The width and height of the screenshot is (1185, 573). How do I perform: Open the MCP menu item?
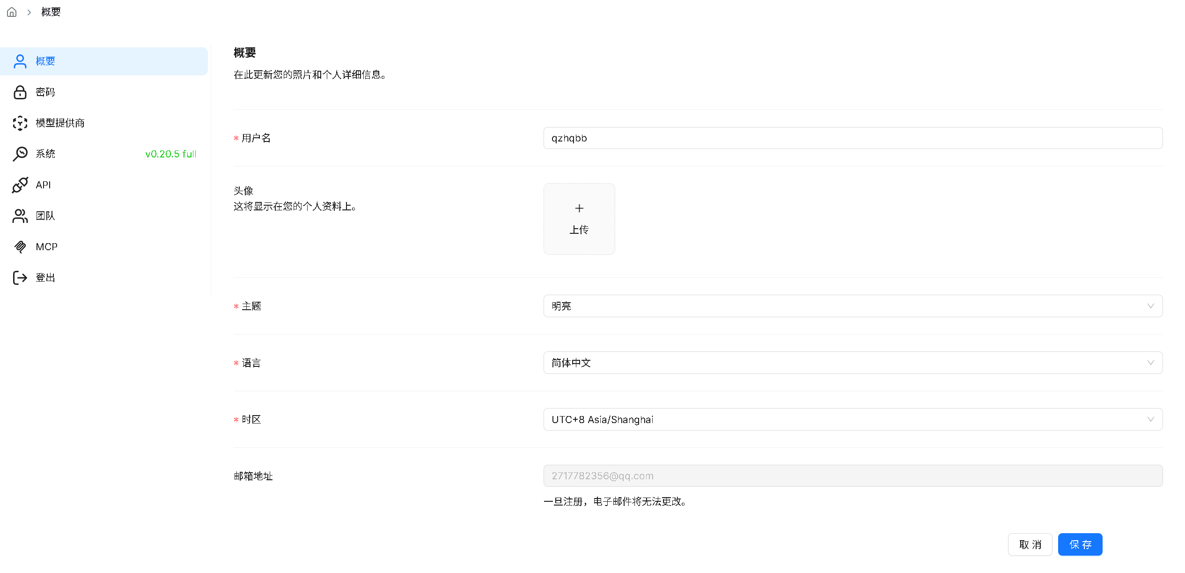(104, 247)
